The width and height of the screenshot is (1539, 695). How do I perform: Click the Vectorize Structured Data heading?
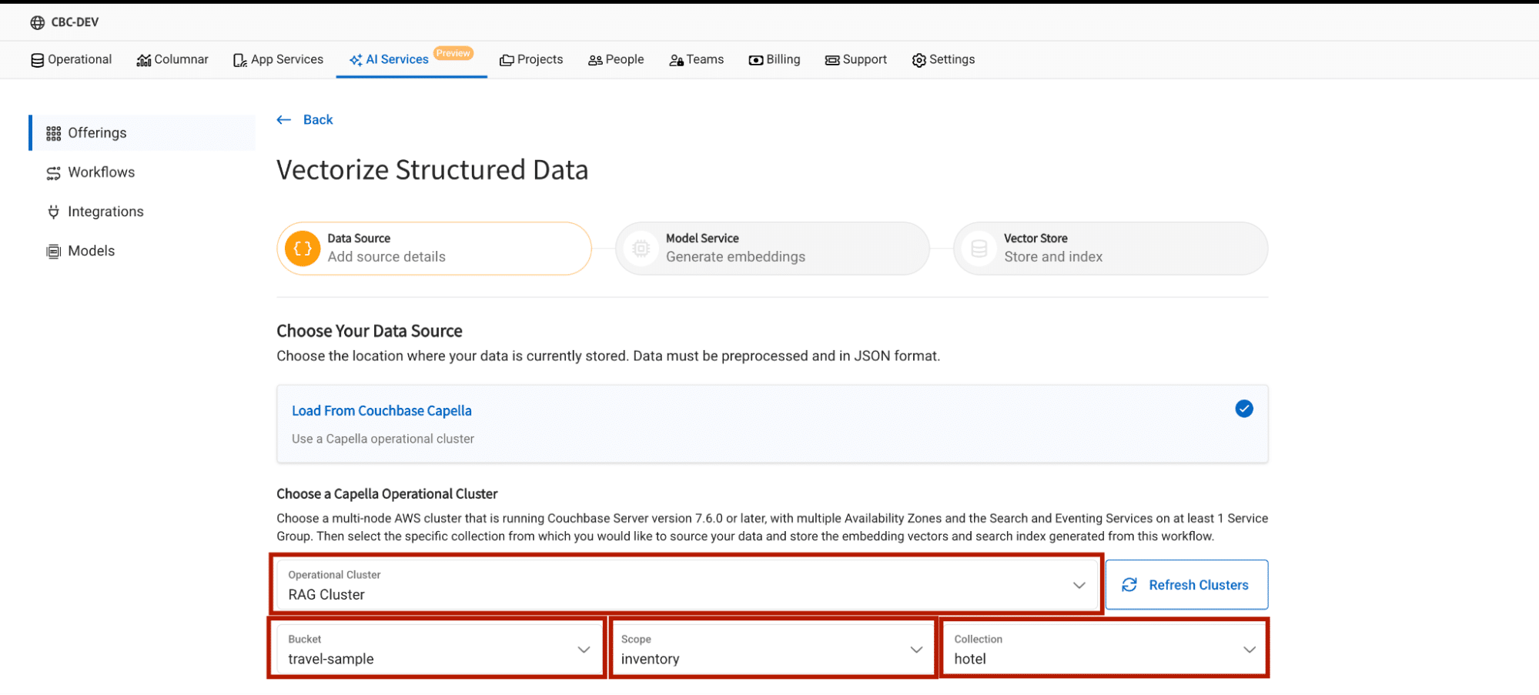tap(433, 170)
